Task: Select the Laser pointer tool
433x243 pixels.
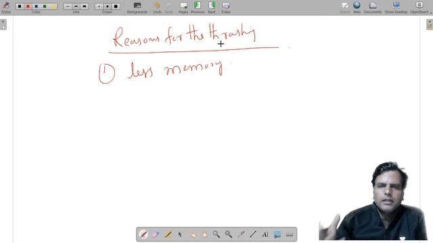Action: click(241, 234)
